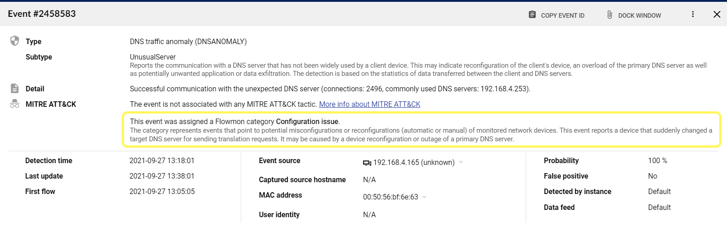Click the DNS traffic anomaly type value

[x=188, y=41]
